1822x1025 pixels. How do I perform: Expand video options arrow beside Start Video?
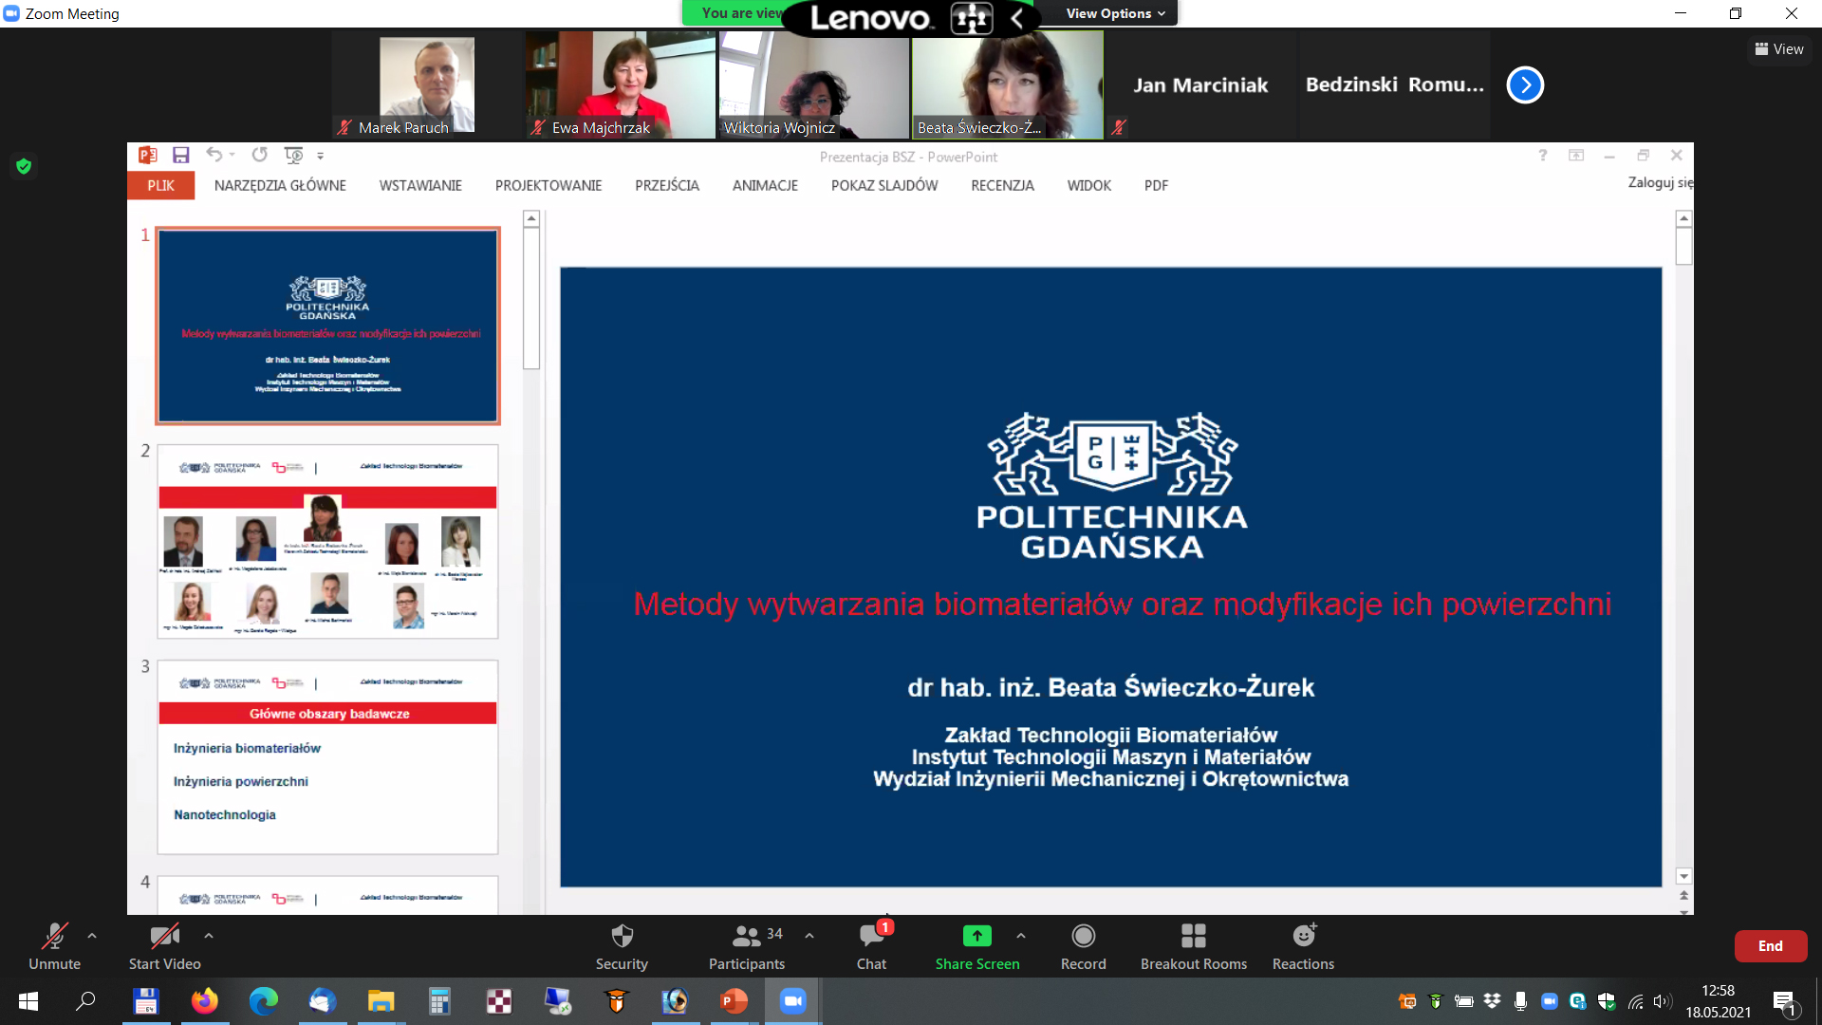click(209, 936)
